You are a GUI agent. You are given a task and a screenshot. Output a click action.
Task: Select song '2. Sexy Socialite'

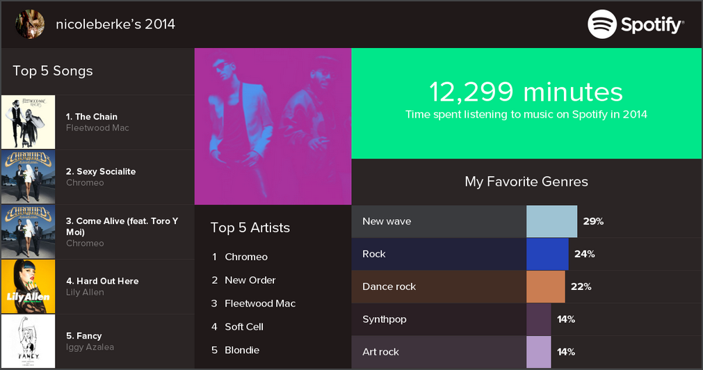101,171
